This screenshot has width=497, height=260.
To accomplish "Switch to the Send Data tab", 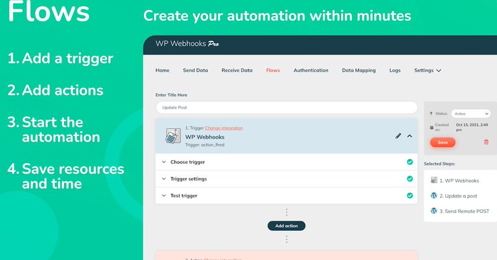I will pyautogui.click(x=195, y=70).
